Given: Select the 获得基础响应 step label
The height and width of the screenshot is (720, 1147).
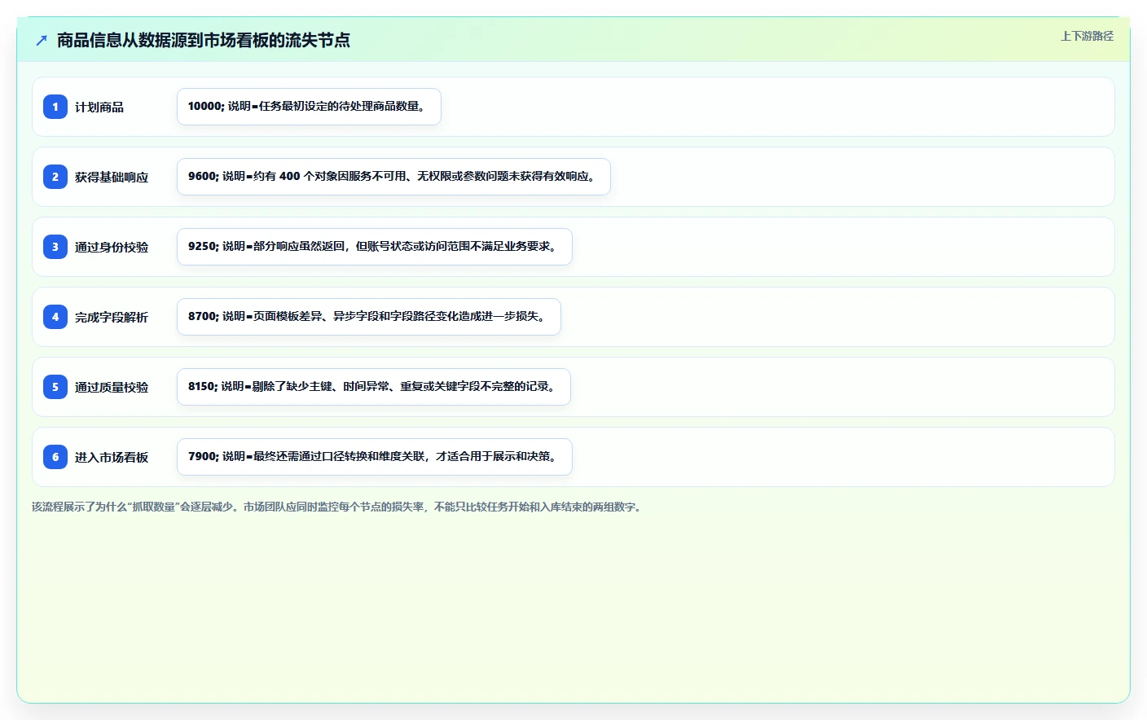Looking at the screenshot, I should pyautogui.click(x=112, y=178).
